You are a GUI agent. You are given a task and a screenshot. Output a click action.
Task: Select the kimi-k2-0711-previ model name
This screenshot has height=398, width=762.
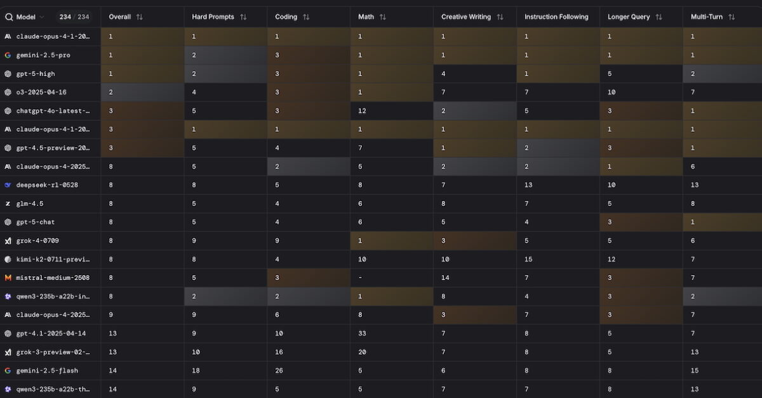[x=53, y=259]
